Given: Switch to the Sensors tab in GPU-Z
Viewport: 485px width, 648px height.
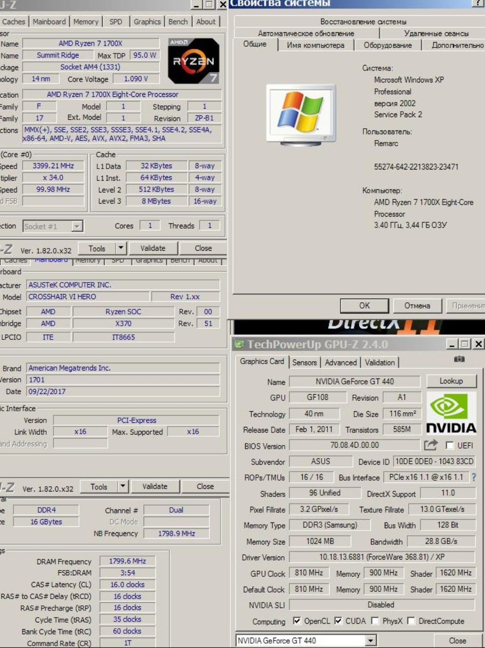Looking at the screenshot, I should tap(304, 362).
